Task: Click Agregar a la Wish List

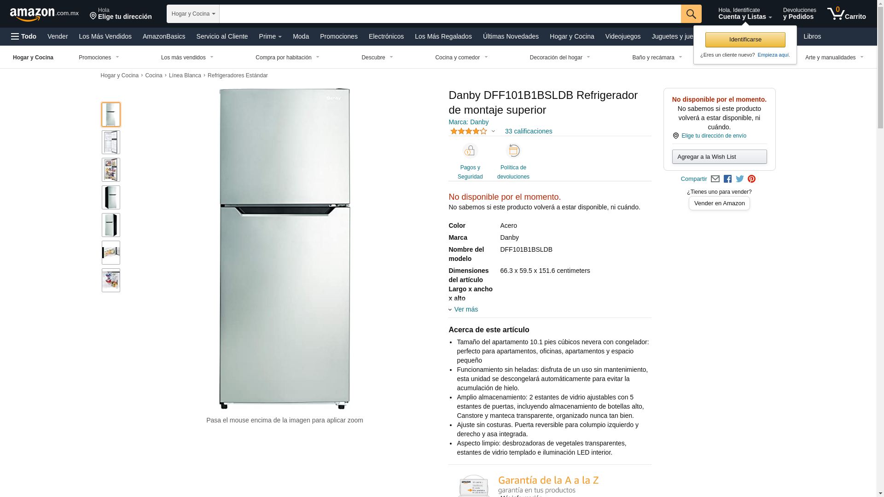Action: [x=719, y=157]
